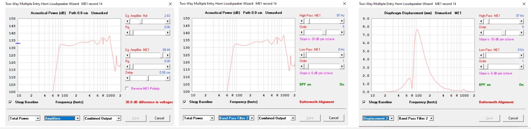Enable the Reverse ME1 Polarity checkbox
This screenshot has width=531, height=129.
(x=127, y=89)
